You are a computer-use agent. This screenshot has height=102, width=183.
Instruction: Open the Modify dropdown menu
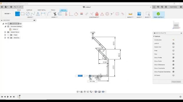coord(54,17)
